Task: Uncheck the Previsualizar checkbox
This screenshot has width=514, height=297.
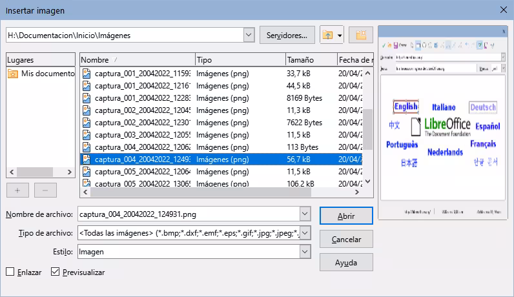Action: [55, 272]
